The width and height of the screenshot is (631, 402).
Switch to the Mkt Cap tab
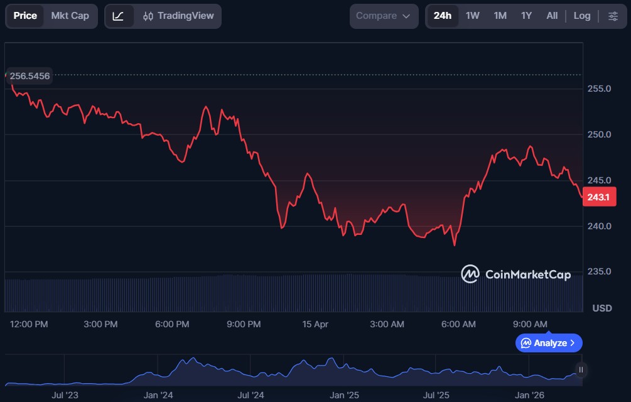coord(70,16)
